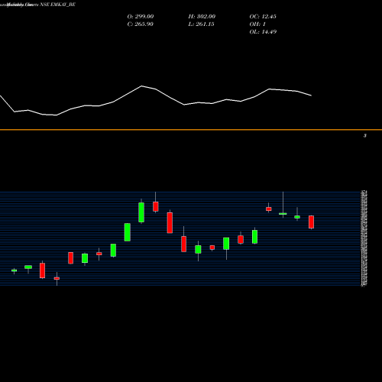Select the low price value L: 261.15

point(201,24)
